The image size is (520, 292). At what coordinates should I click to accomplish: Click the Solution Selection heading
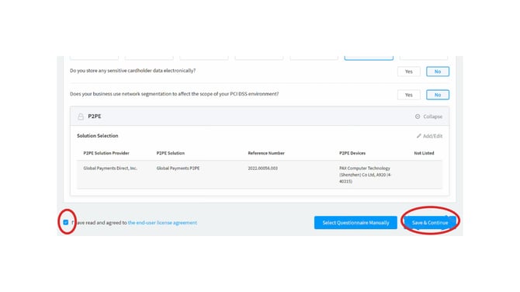pos(98,136)
